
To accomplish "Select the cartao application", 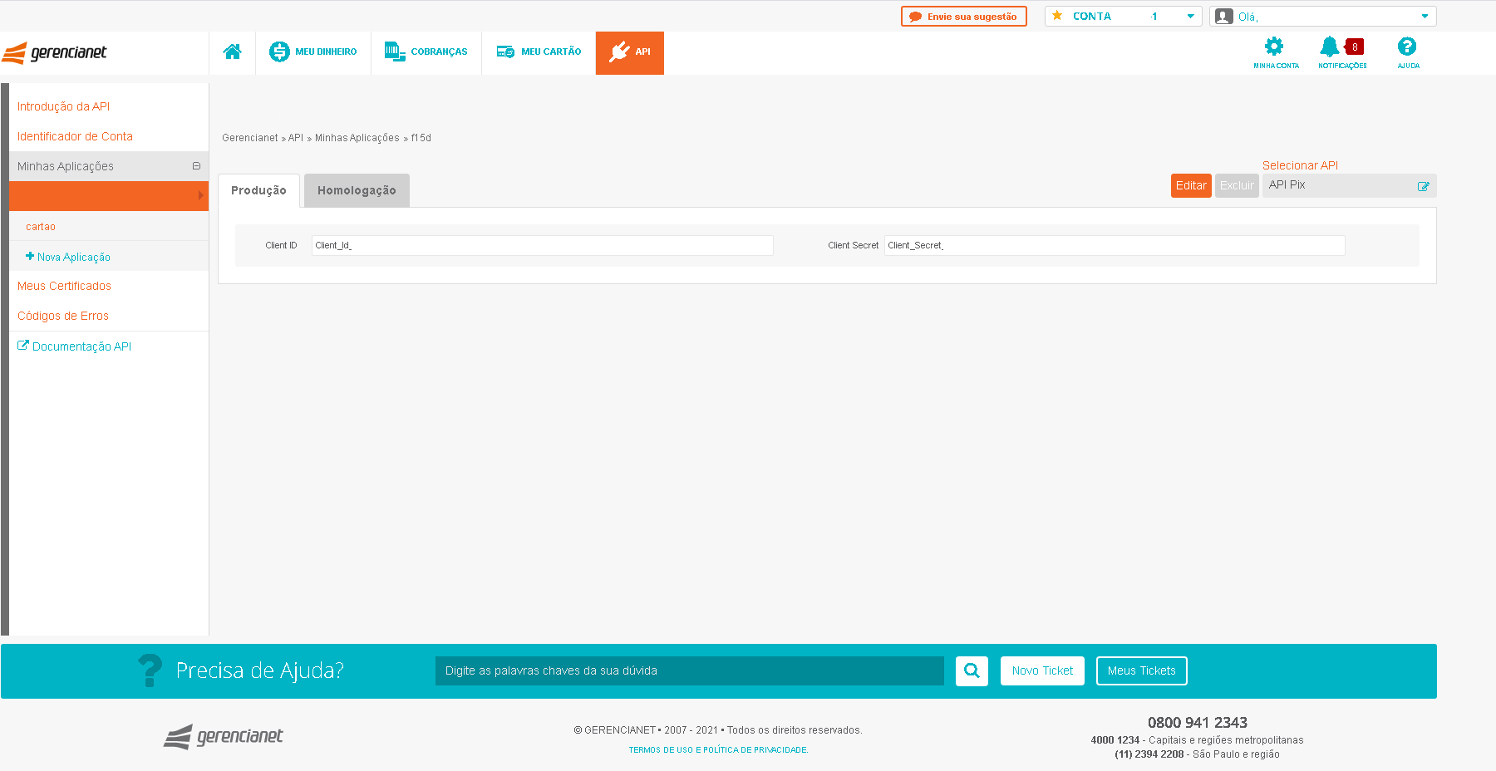I will (41, 226).
